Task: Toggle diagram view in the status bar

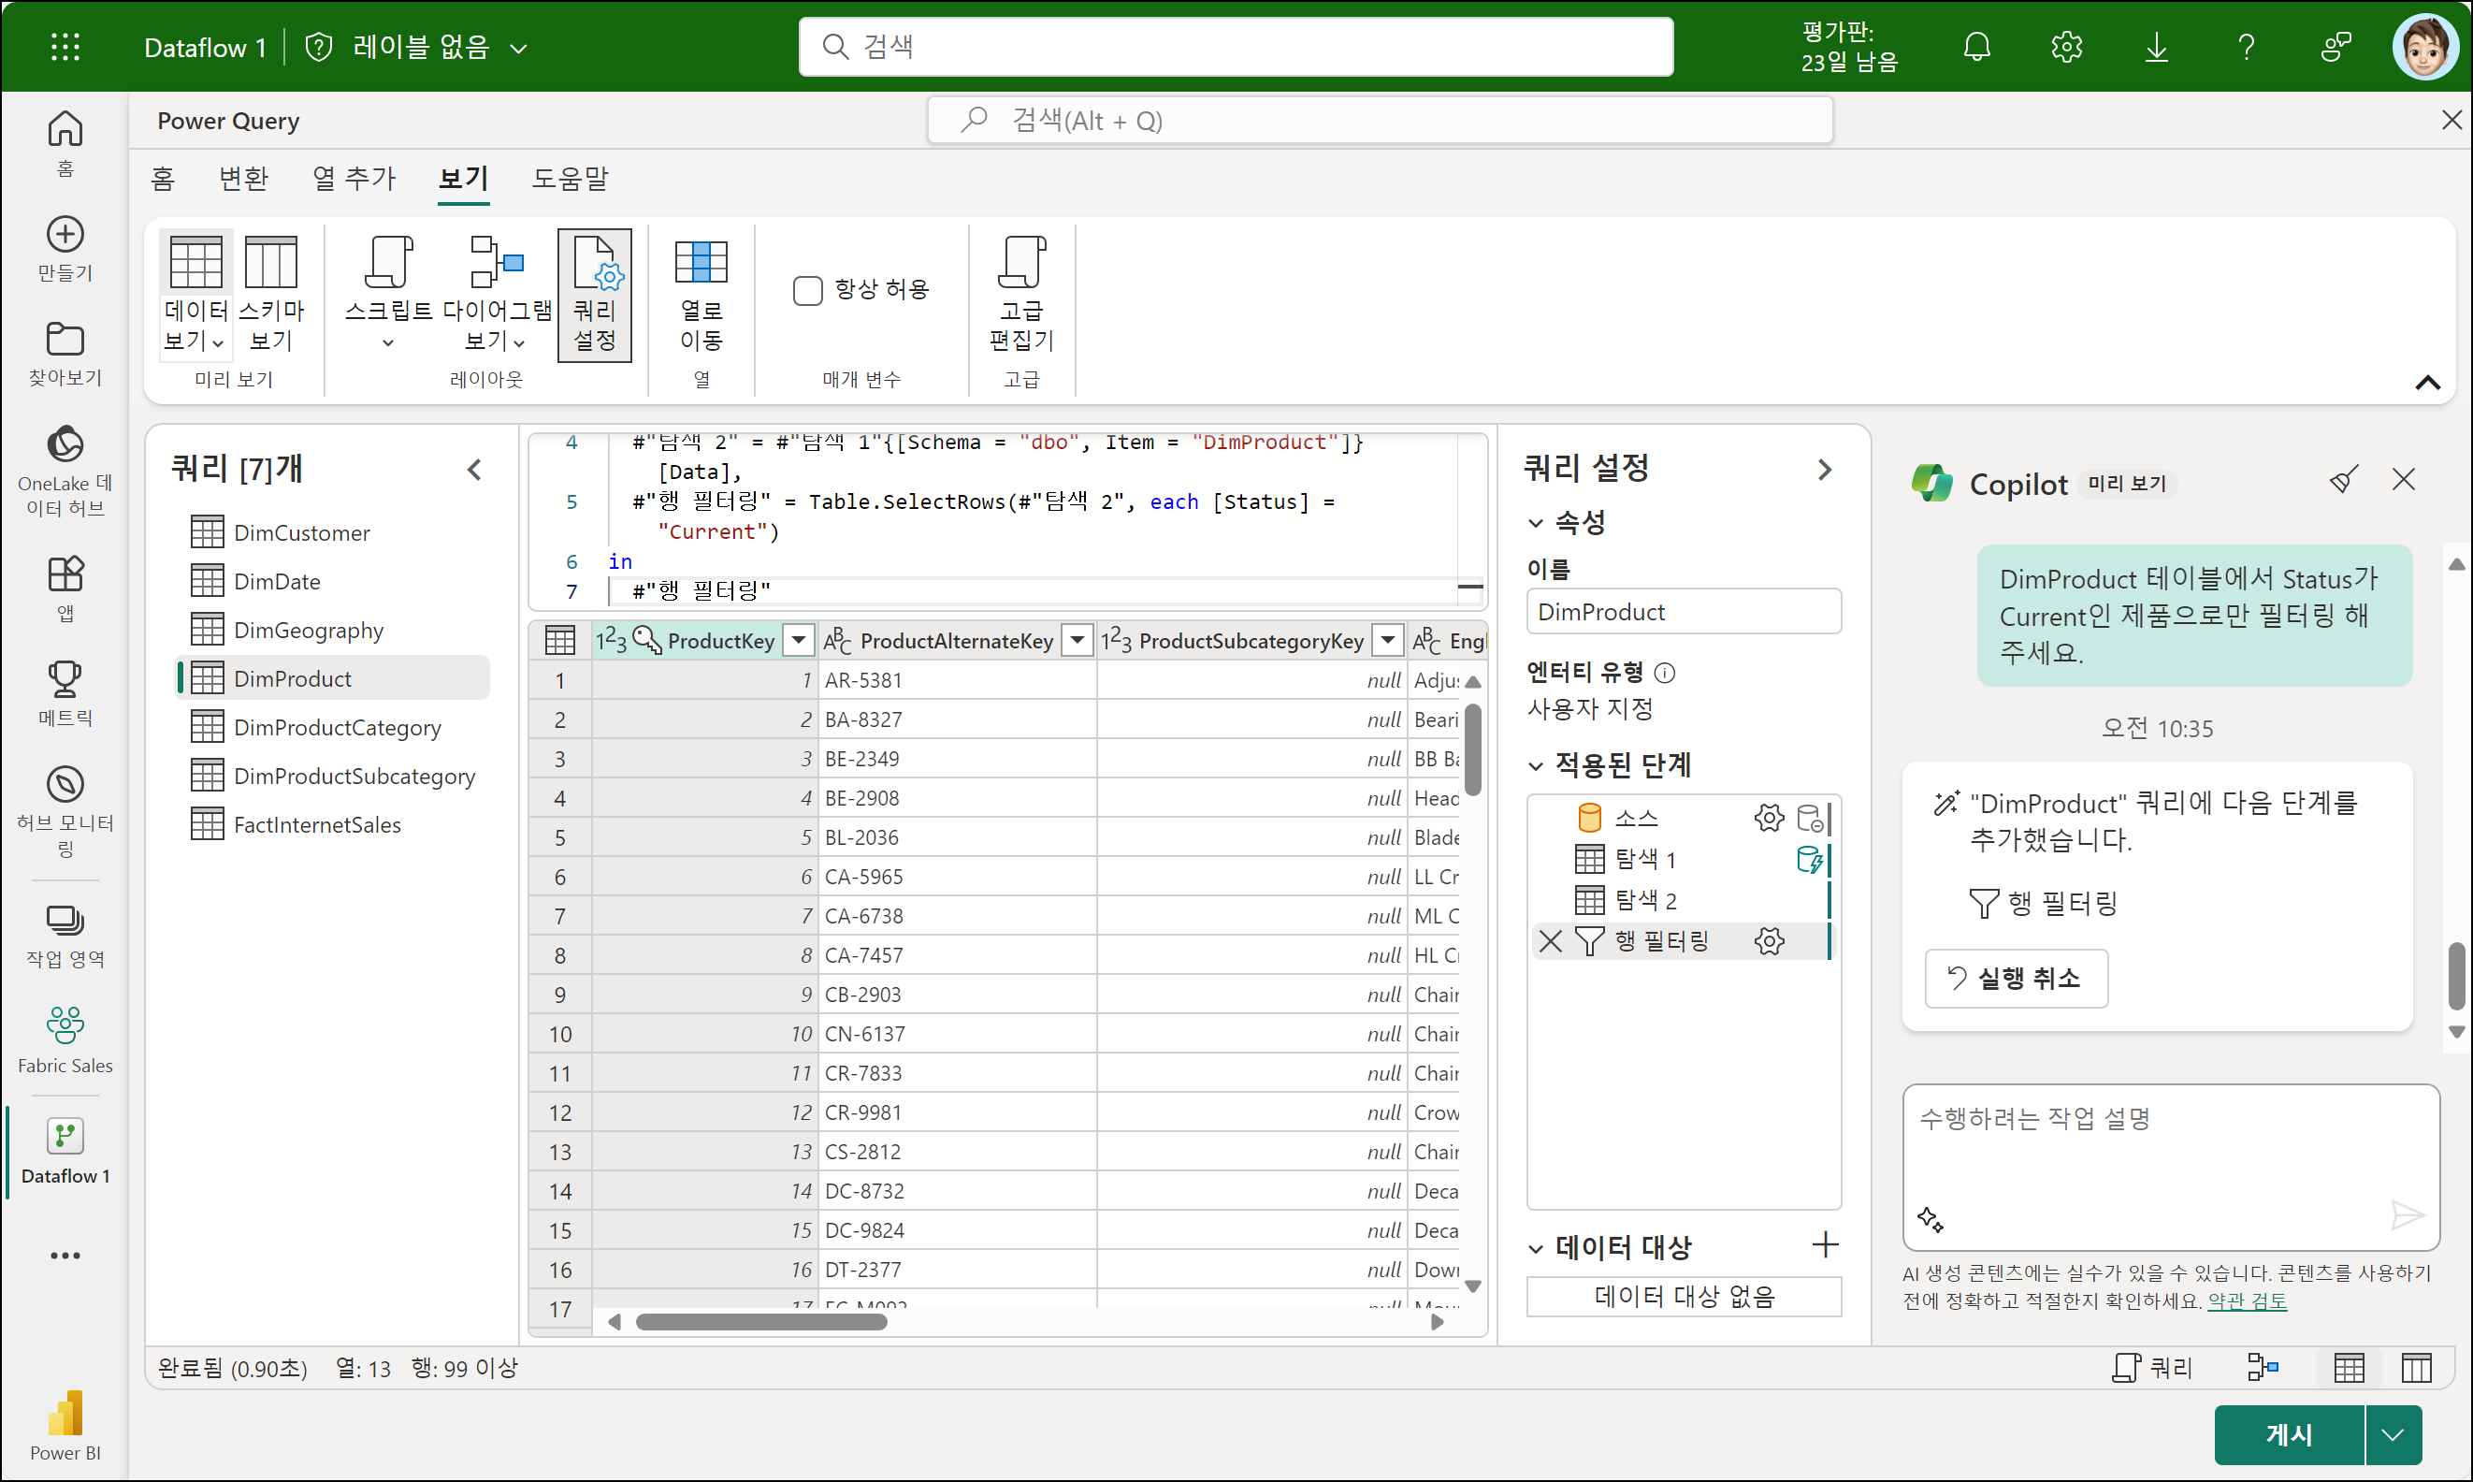Action: (2262, 1367)
